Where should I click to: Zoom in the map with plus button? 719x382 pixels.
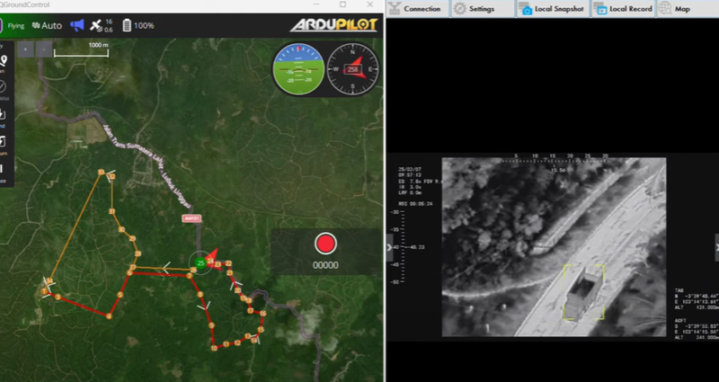(25, 49)
